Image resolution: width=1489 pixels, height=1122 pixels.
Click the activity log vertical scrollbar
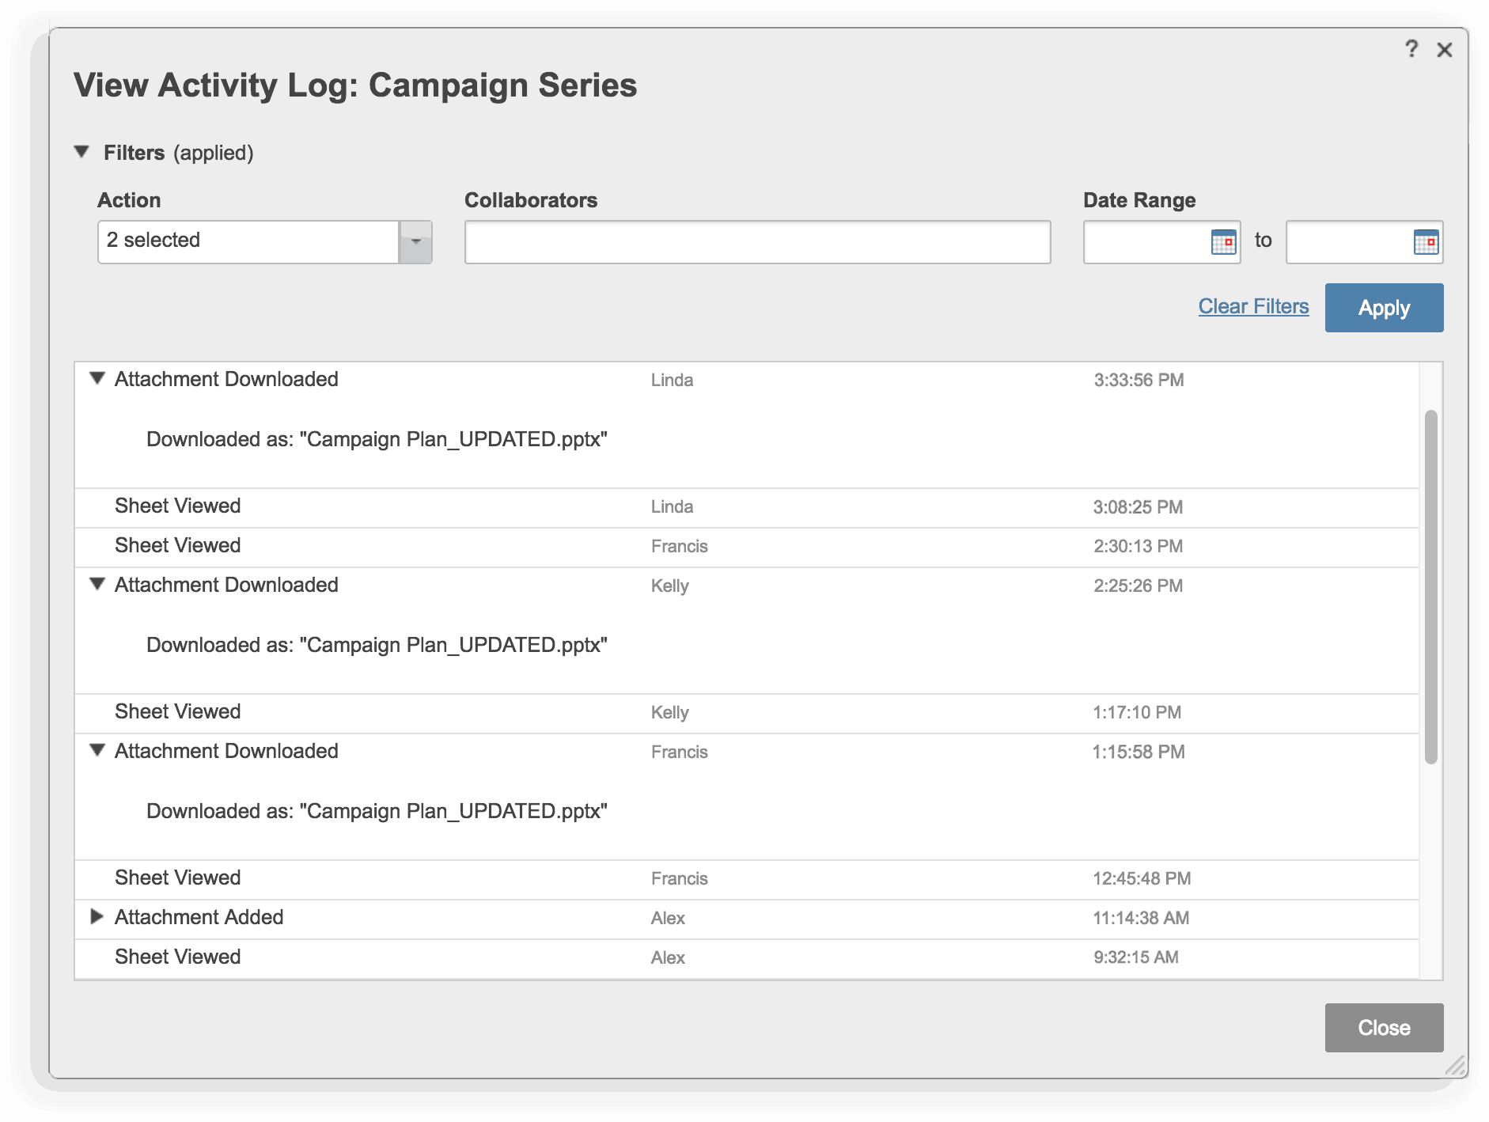[1430, 586]
